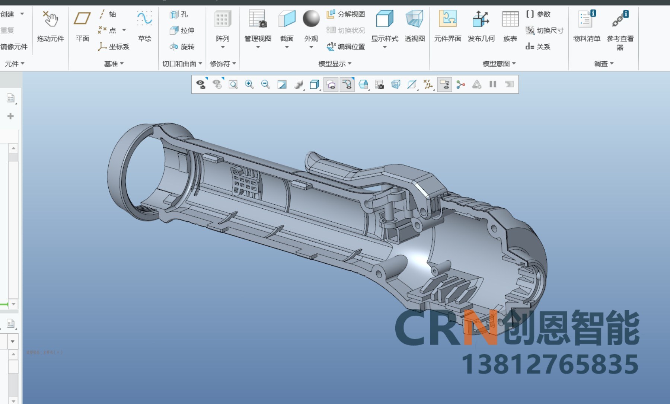Open the Bill of Materials (物料清单) icon
670x404 pixels.
587,26
